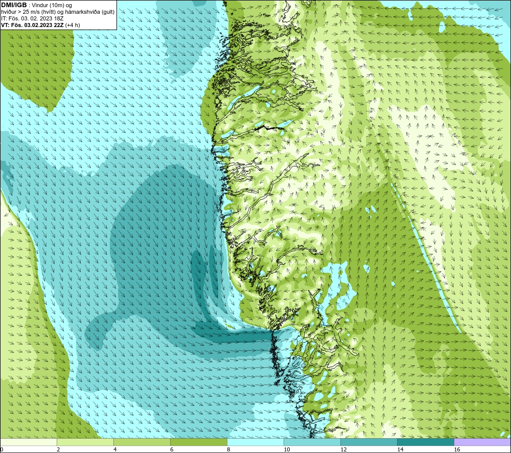
Task: Click the 0-2 m/s palest legend swatch
Action: [28, 442]
